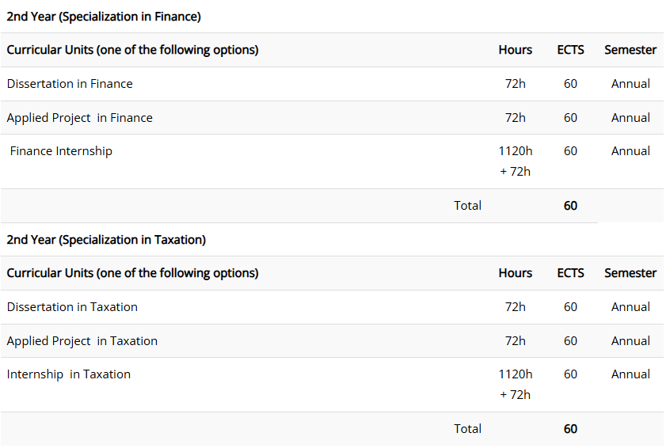Screen dimensions: 666x448
Task: Click the 2nd Year Specialization in Taxation heading
Action: (x=106, y=240)
